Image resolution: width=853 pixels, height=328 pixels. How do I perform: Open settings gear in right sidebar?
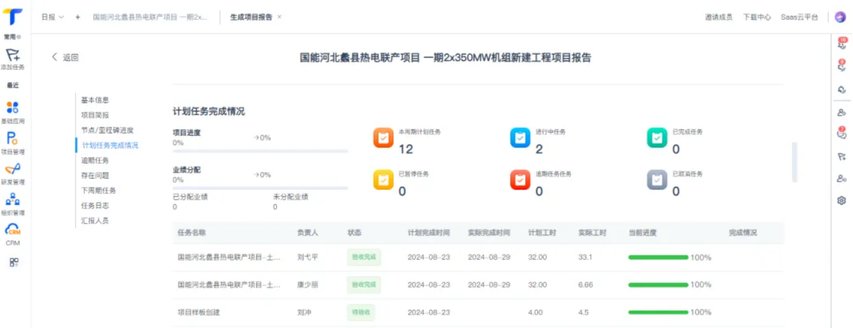click(842, 200)
